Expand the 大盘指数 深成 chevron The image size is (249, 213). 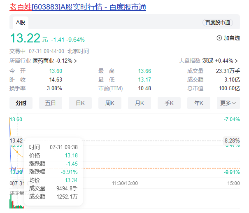tap(236, 61)
